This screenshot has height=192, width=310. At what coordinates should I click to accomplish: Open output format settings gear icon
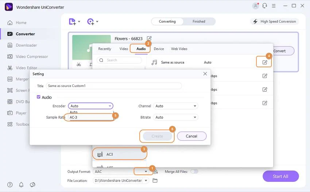click(x=156, y=172)
